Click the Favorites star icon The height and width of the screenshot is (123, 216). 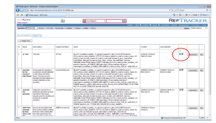coord(18,15)
